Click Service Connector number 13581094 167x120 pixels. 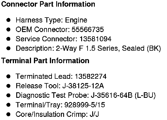coord(96,39)
